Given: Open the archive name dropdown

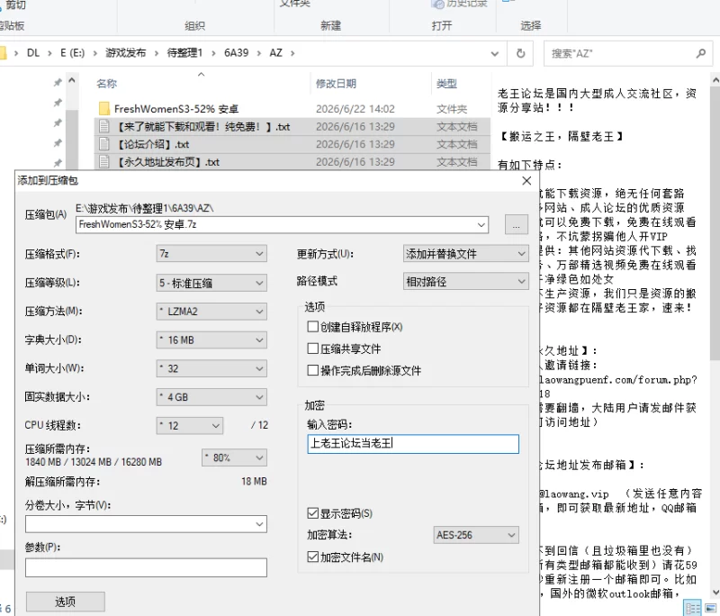Looking at the screenshot, I should tap(481, 224).
